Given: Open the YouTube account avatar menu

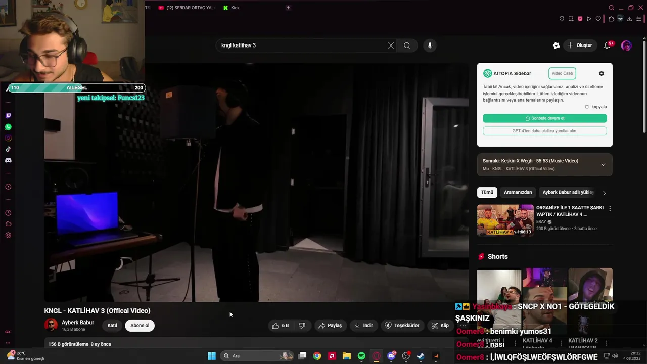Looking at the screenshot, I should (x=626, y=45).
